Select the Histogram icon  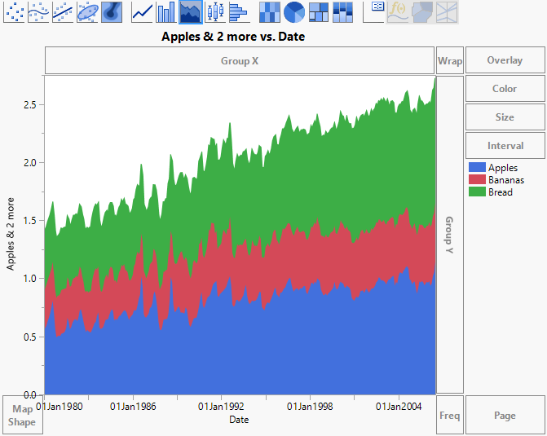pyautogui.click(x=238, y=11)
